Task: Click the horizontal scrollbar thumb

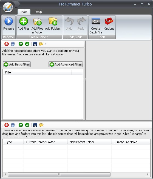Action: pos(59,174)
